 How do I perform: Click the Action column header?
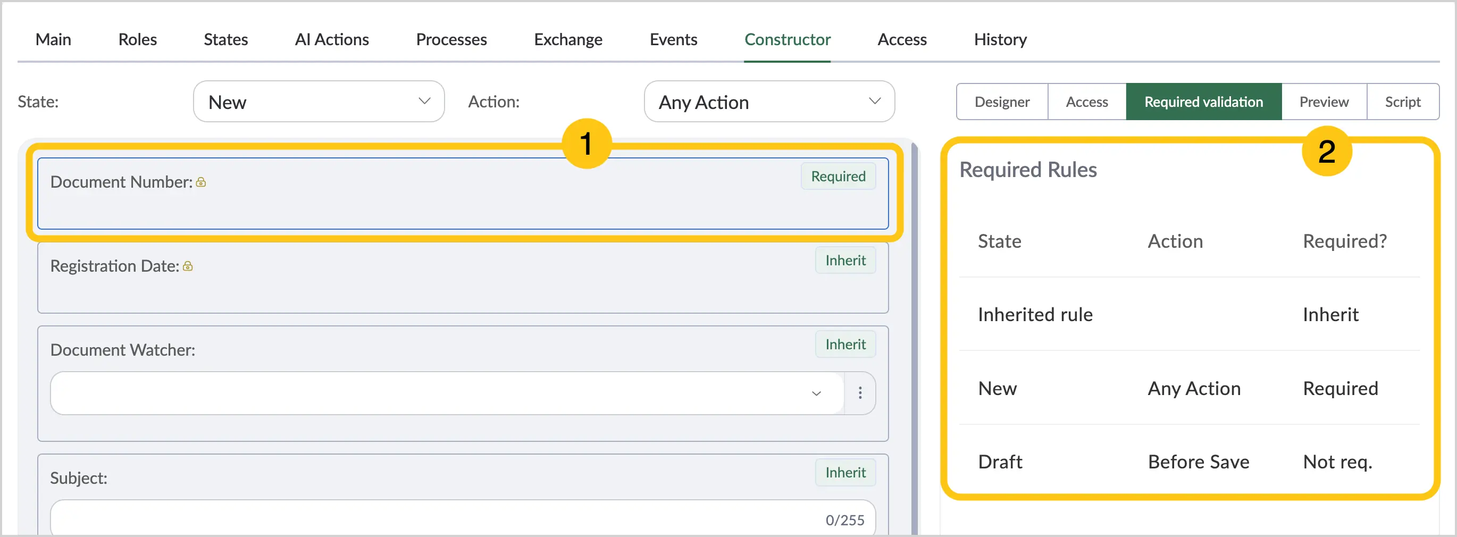[1175, 241]
